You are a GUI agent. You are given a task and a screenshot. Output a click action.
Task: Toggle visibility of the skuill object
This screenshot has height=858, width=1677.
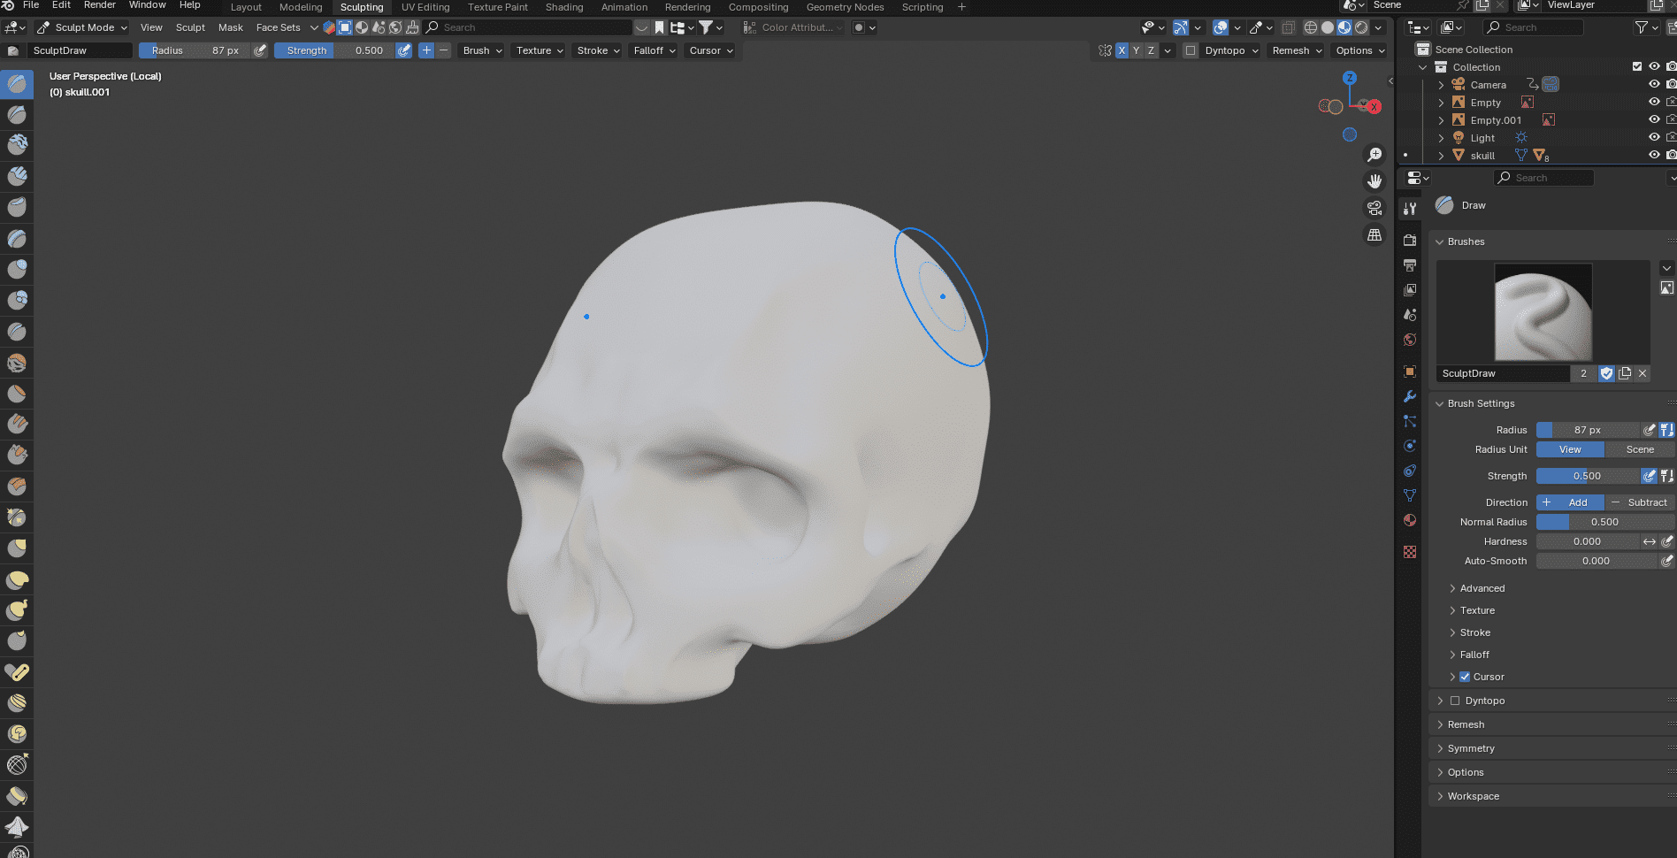pos(1653,155)
